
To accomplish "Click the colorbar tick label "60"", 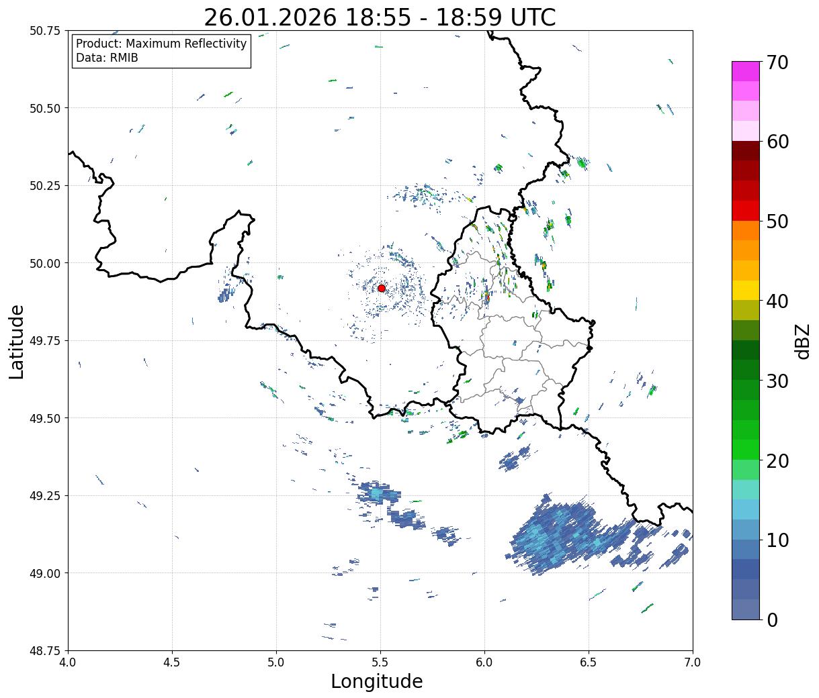I will coord(777,142).
